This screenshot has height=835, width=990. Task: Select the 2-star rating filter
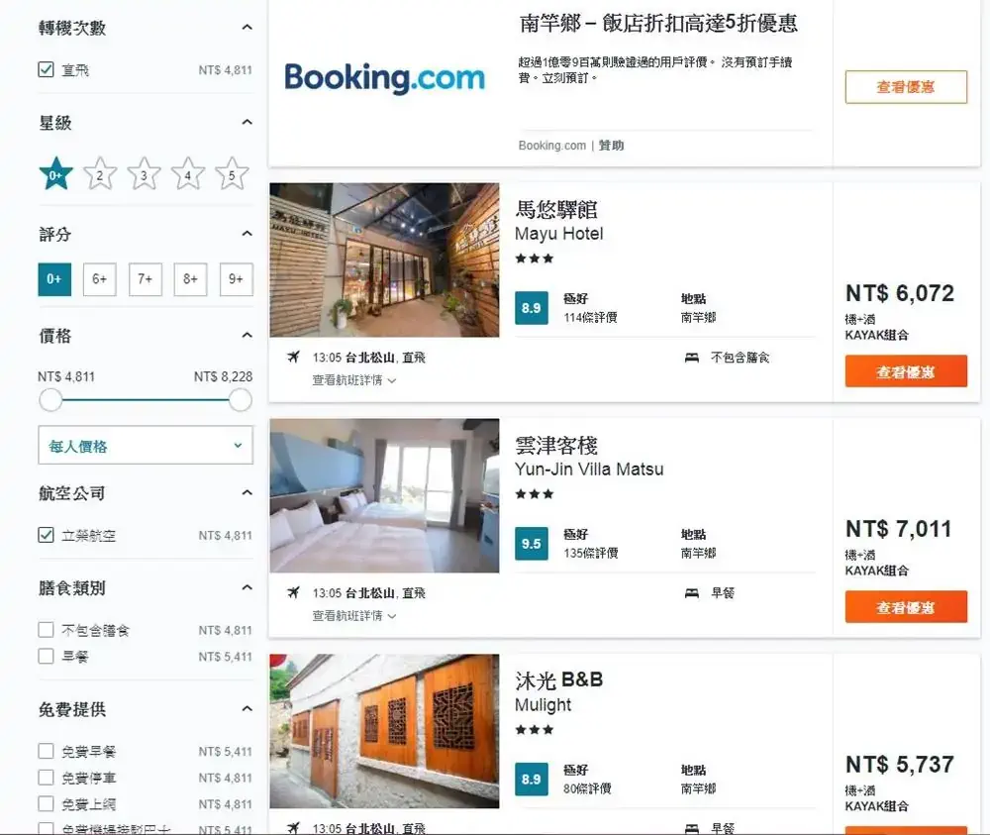[x=100, y=175]
